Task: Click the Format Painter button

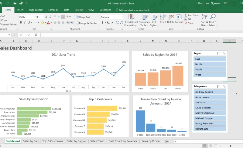Action: 9,24
